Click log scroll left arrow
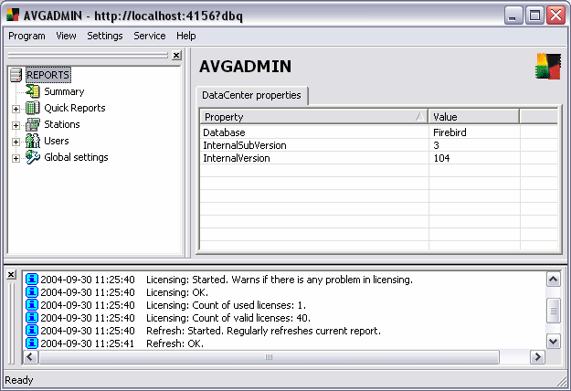The height and width of the screenshot is (391, 571). [30, 357]
